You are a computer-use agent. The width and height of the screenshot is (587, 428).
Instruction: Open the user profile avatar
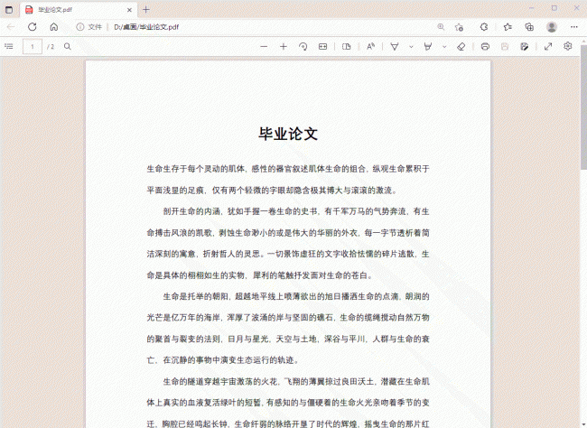[x=552, y=27]
